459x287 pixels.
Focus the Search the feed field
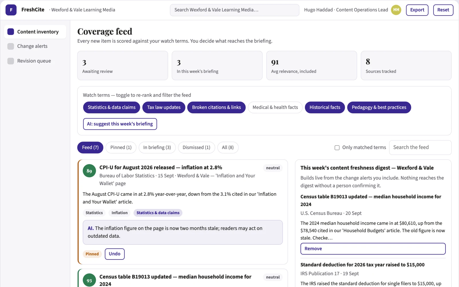pyautogui.click(x=420, y=148)
